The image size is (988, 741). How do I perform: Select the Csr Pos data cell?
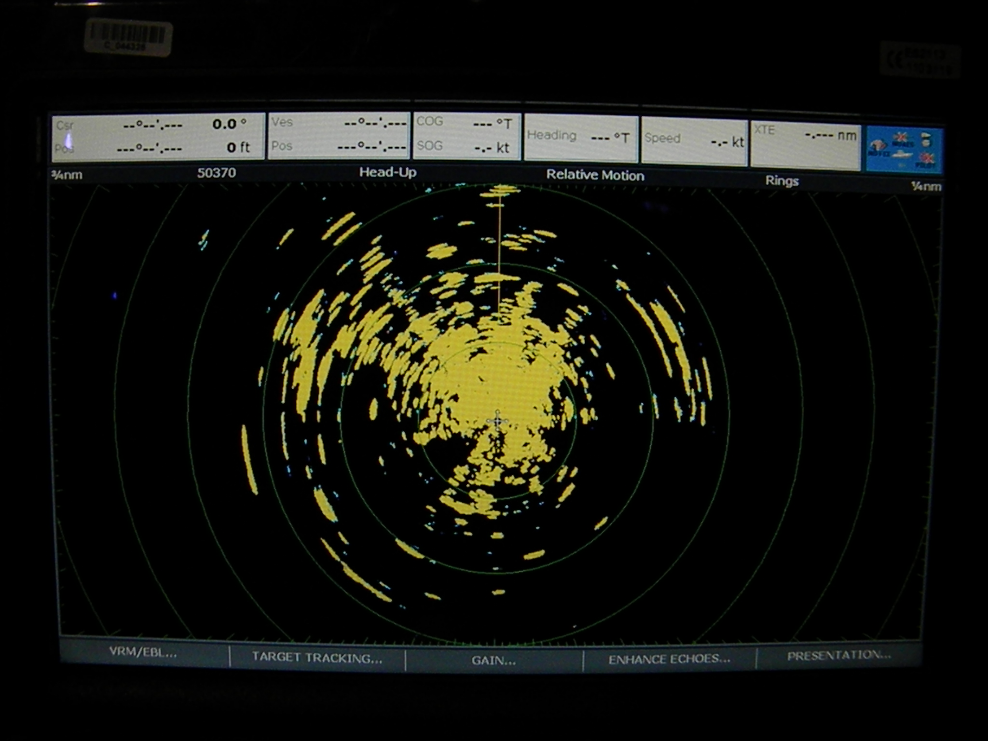tap(158, 137)
